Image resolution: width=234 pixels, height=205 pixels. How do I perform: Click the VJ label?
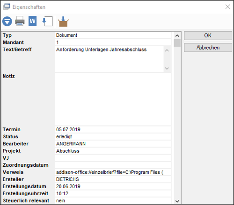pyautogui.click(x=6, y=158)
